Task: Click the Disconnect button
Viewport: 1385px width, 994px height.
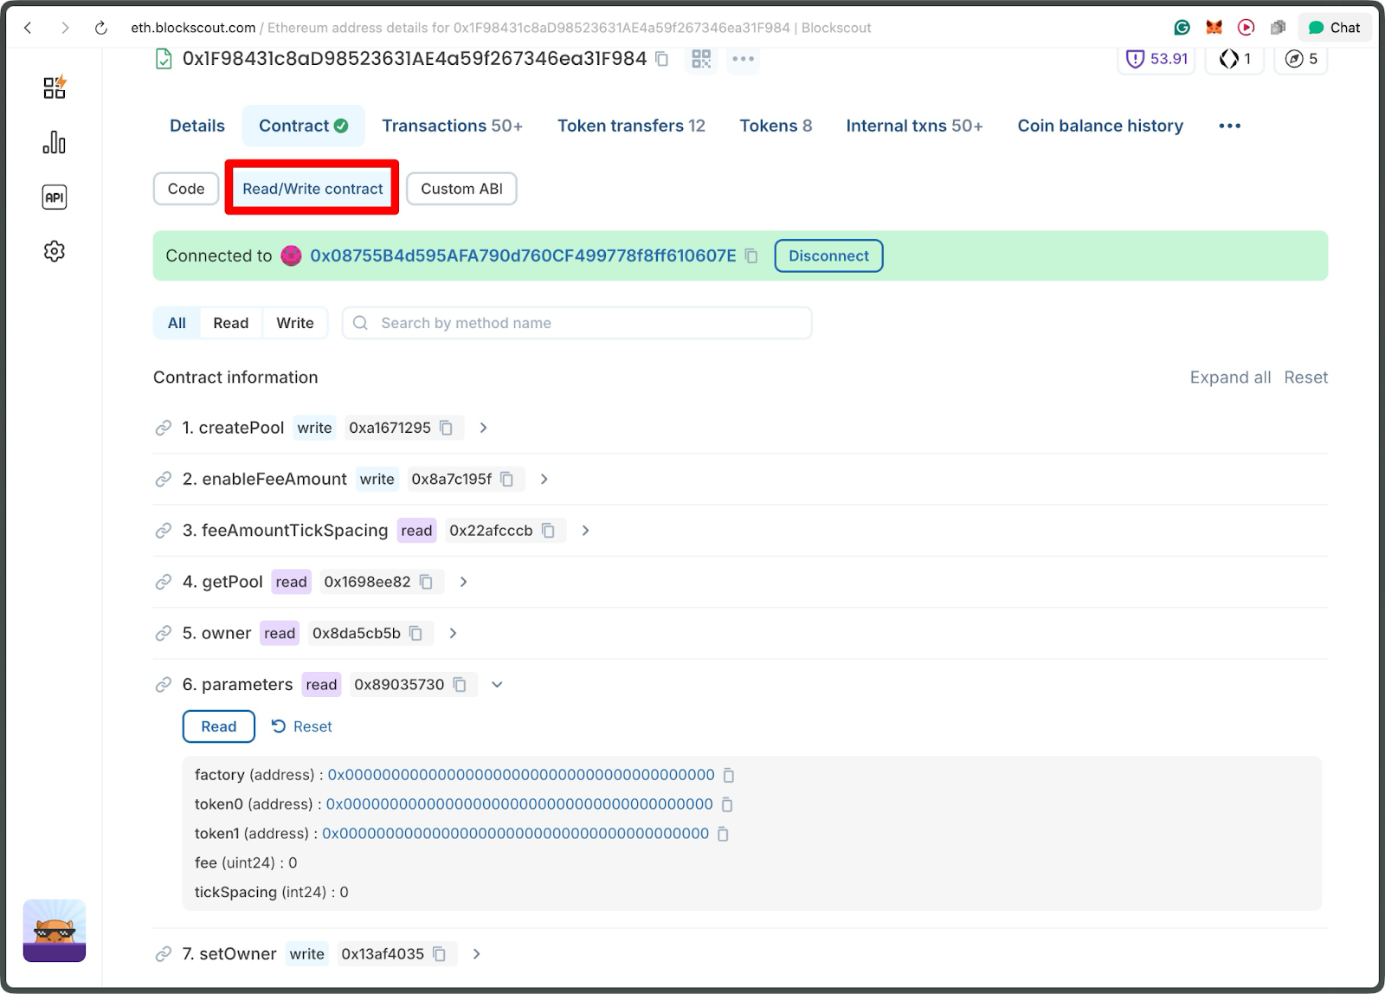Action: point(828,255)
